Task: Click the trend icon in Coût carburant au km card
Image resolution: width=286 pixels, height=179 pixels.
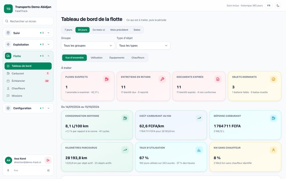Action: click(x=199, y=118)
